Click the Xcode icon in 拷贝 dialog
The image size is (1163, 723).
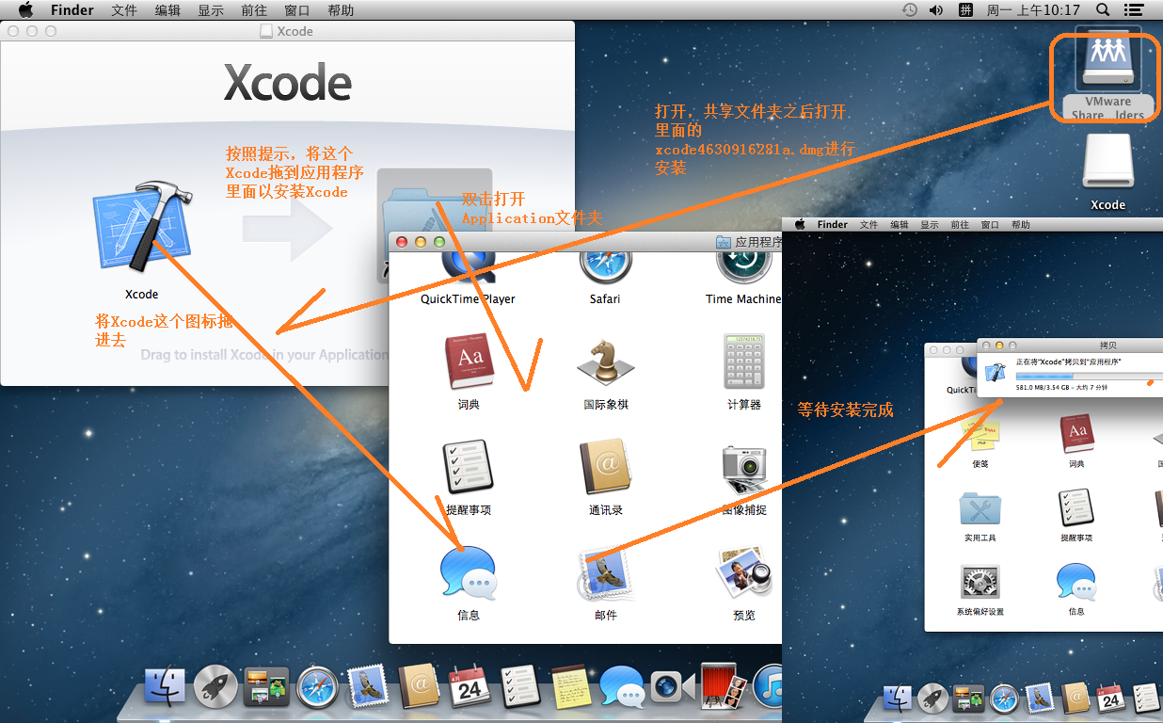click(996, 372)
